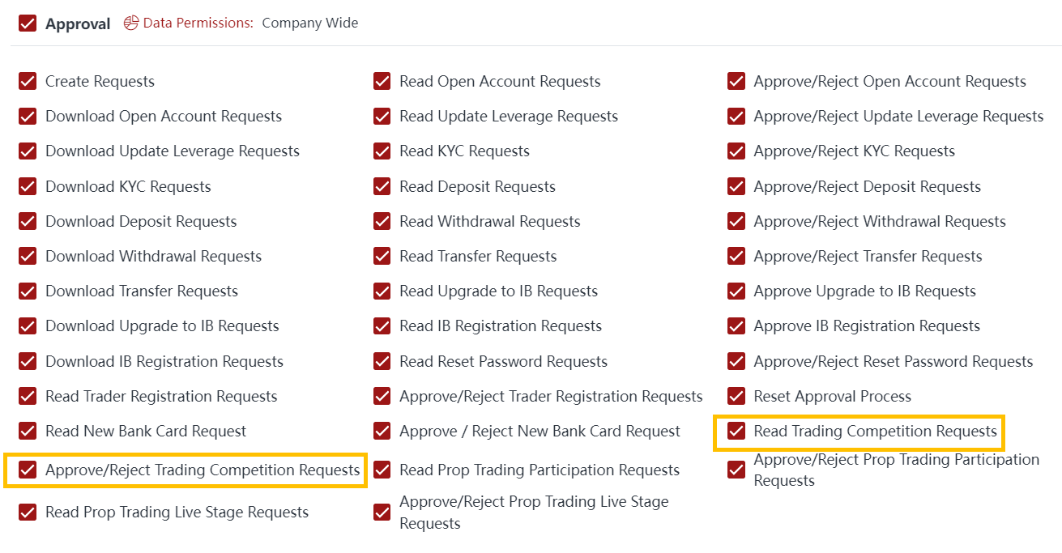Toggle Approve/Reject Open Account Requests checkbox
The image size is (1062, 553).
(736, 81)
